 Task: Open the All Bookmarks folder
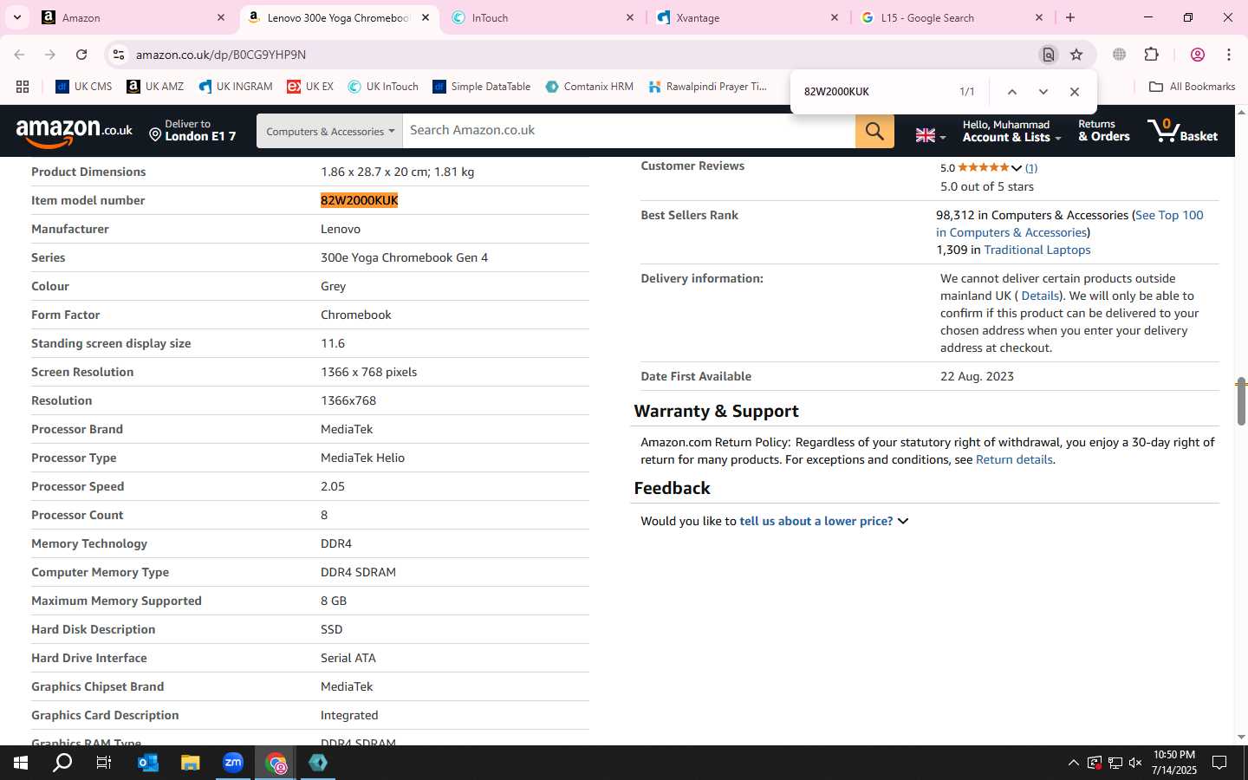[x=1192, y=87]
